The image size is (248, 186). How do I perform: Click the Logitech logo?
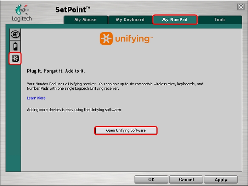[x=22, y=13]
